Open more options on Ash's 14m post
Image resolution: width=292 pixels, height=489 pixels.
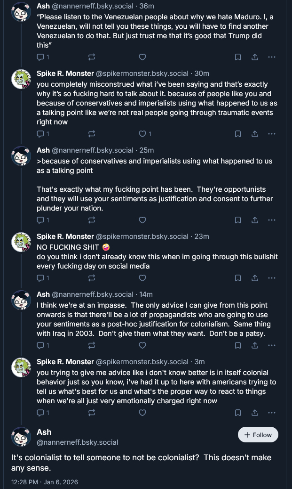(x=271, y=345)
